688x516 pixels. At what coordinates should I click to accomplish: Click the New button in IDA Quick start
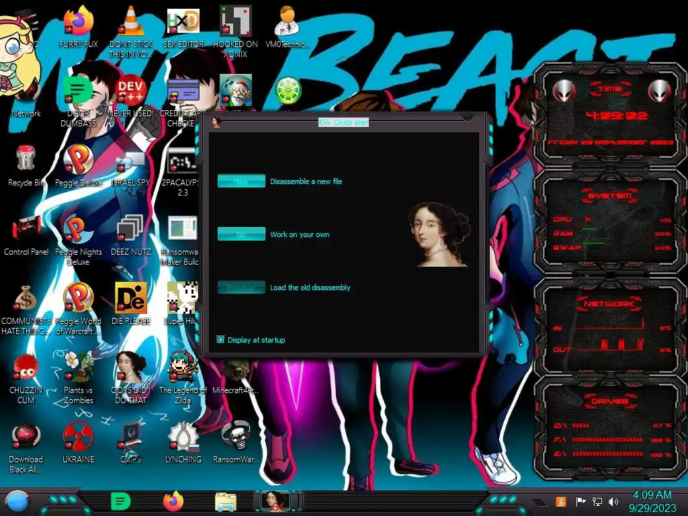tap(241, 181)
